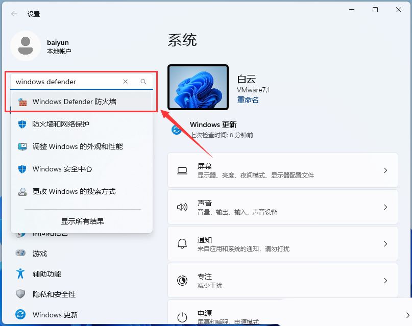The image size is (412, 326).
Task: Click 重命名 to rename this PC
Action: point(248,100)
